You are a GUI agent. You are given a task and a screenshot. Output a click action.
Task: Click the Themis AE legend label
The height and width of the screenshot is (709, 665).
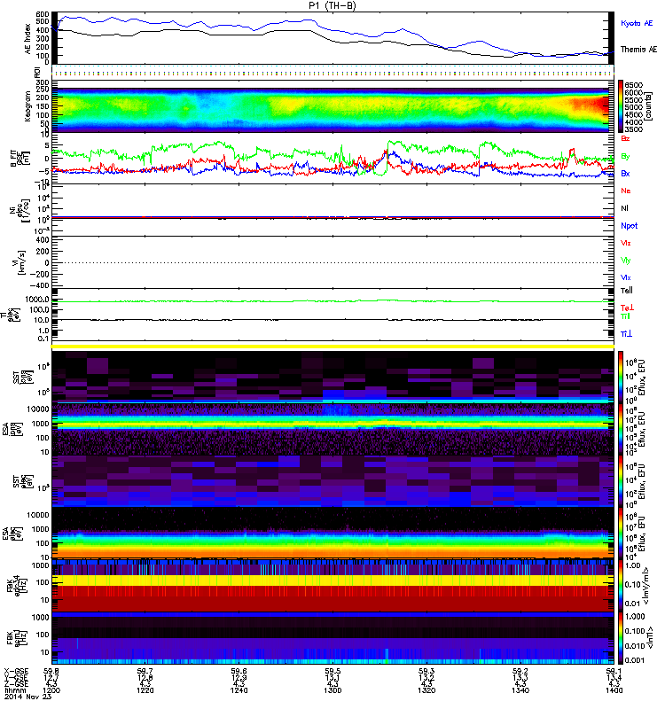[638, 51]
